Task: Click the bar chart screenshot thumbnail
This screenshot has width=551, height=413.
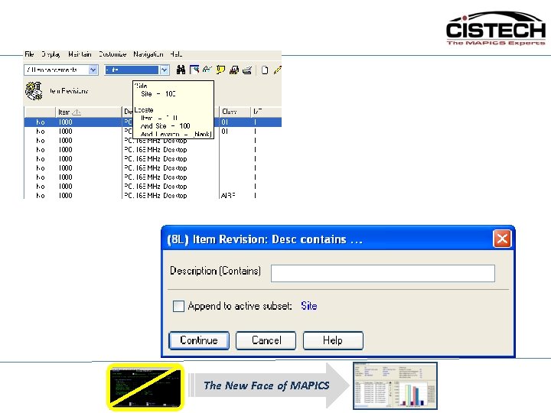Action: coord(396,385)
